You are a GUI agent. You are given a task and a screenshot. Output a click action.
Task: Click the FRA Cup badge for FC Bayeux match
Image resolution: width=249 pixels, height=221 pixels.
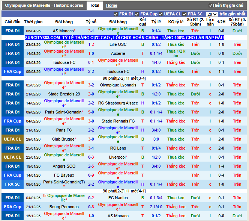pyautogui.click(x=12, y=175)
